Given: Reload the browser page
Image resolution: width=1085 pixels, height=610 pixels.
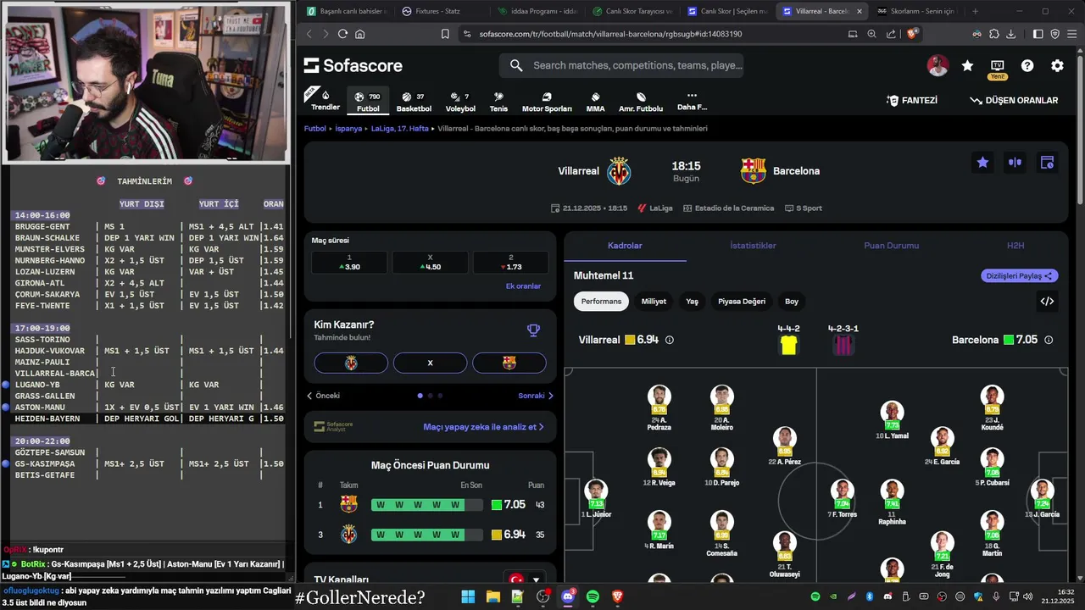Looking at the screenshot, I should (342, 34).
